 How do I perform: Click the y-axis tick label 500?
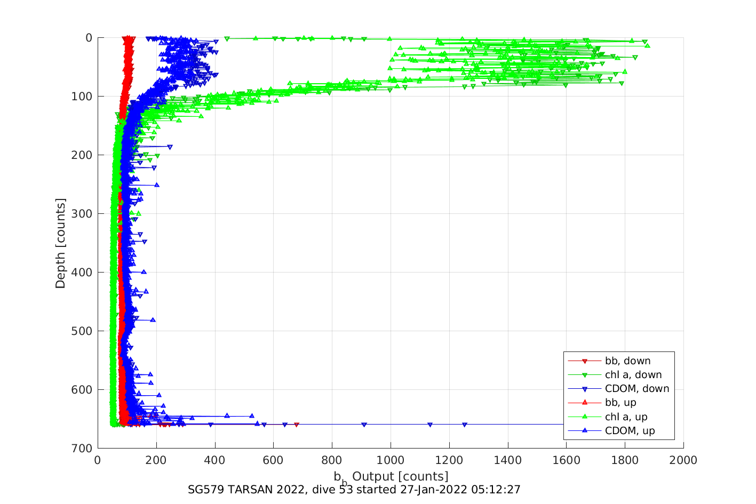(83, 331)
